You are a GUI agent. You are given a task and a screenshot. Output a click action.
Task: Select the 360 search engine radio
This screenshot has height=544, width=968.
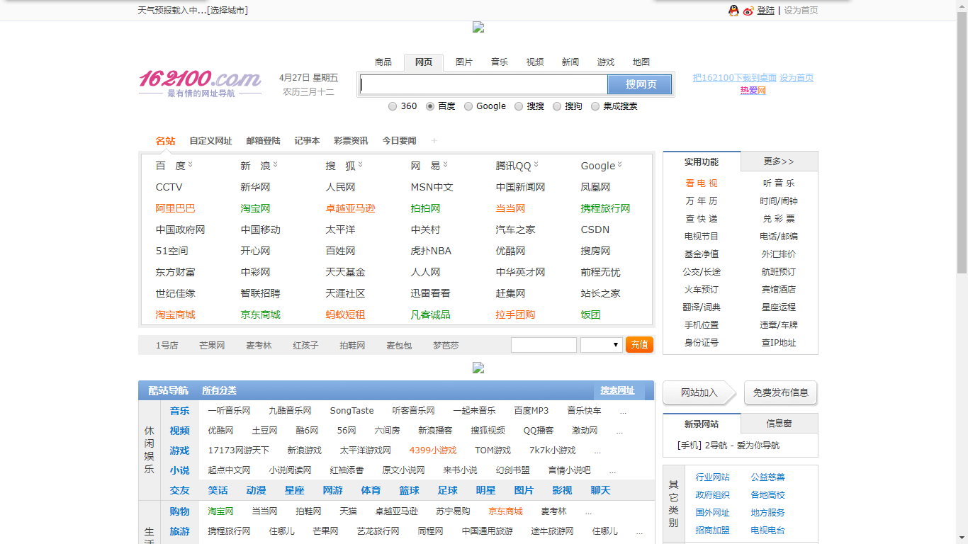click(x=393, y=106)
